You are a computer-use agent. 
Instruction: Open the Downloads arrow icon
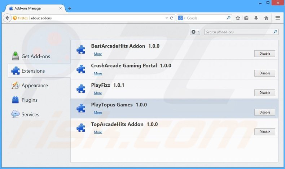[256, 18]
